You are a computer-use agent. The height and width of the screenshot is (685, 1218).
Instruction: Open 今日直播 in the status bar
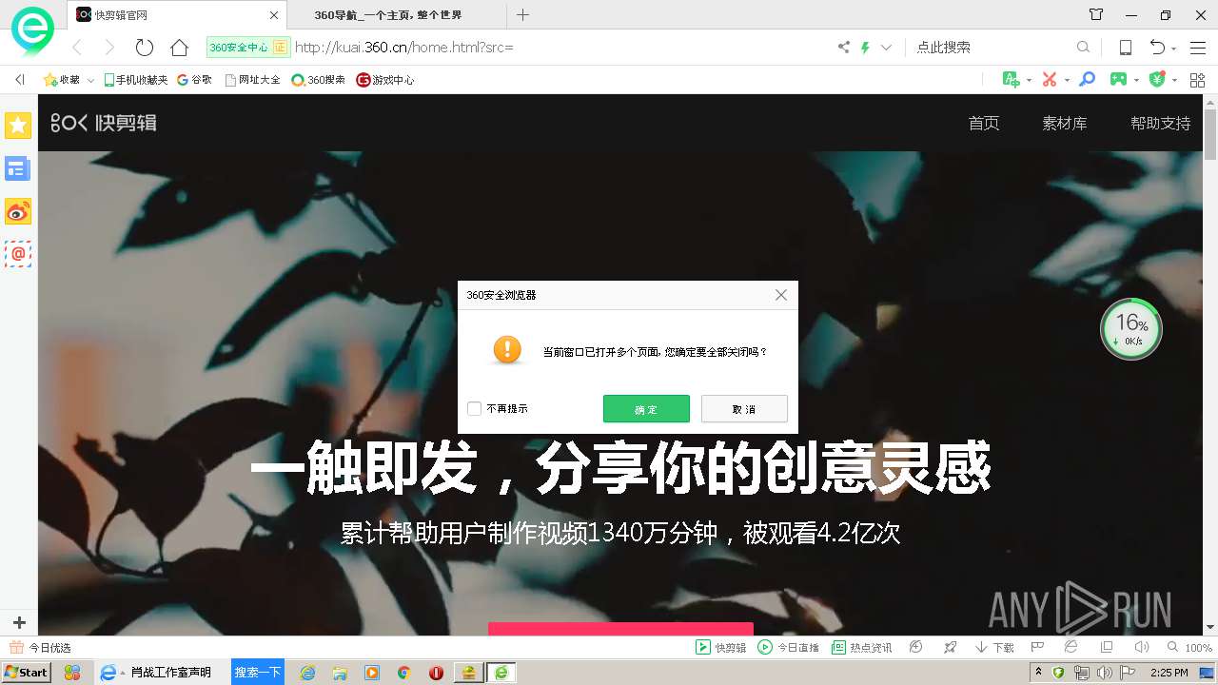pos(788,647)
